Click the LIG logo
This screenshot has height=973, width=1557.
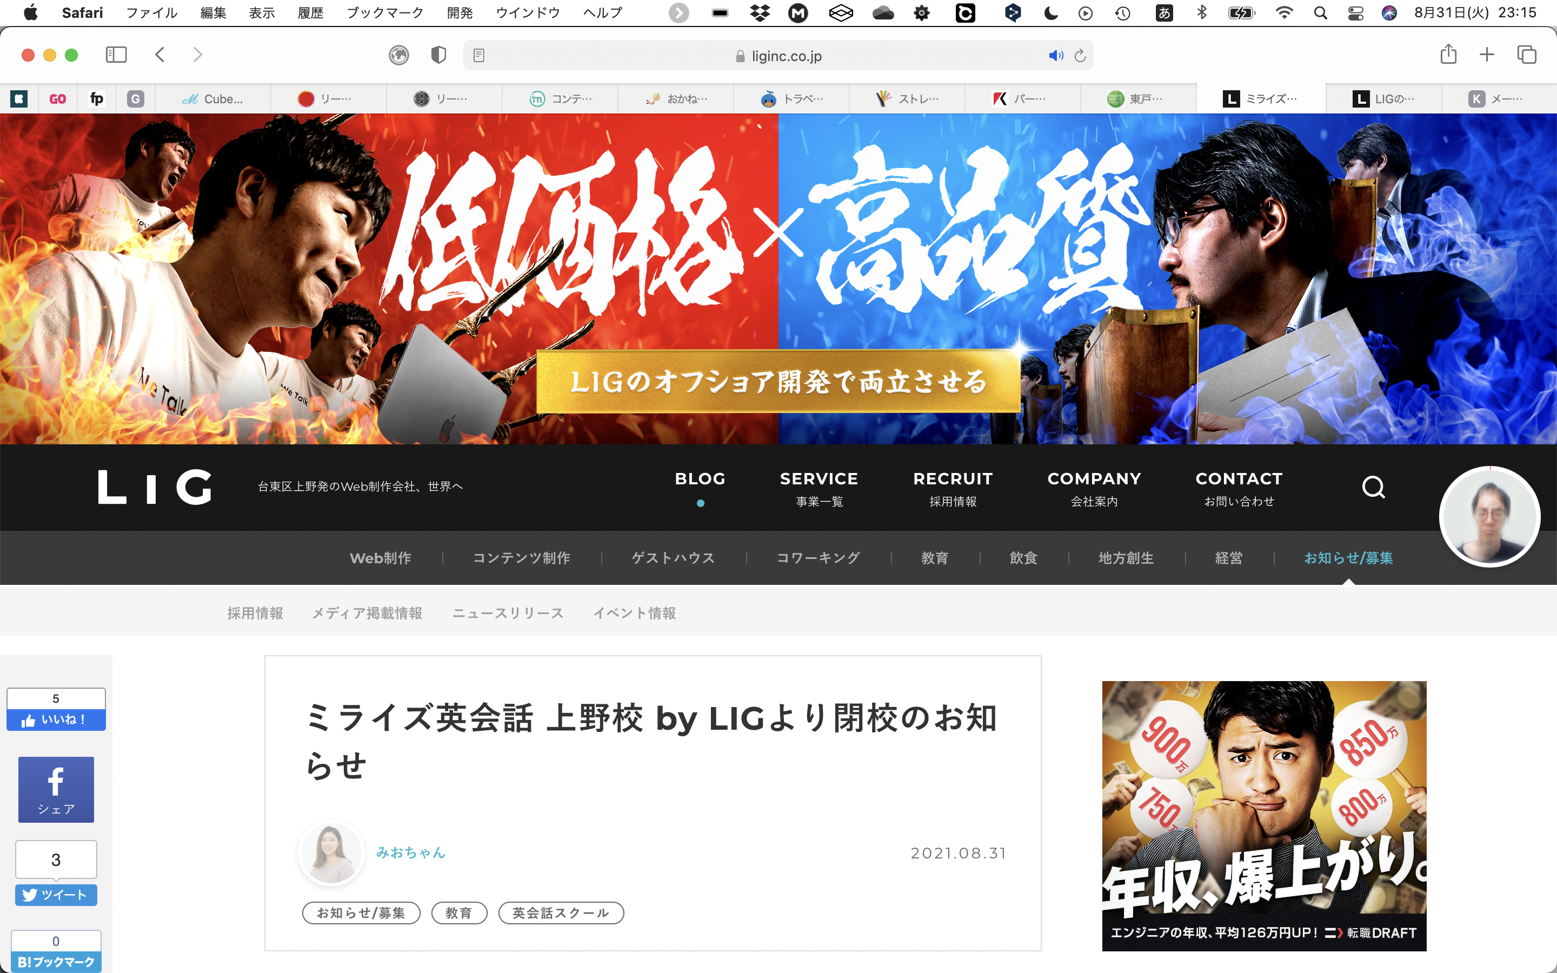coord(155,487)
